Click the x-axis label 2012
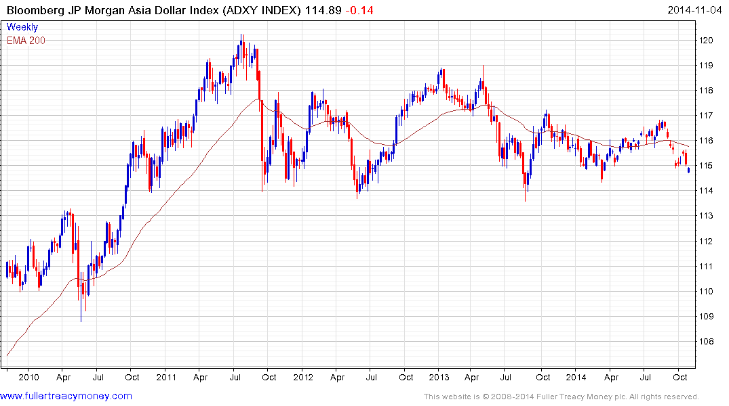 pyautogui.click(x=303, y=377)
